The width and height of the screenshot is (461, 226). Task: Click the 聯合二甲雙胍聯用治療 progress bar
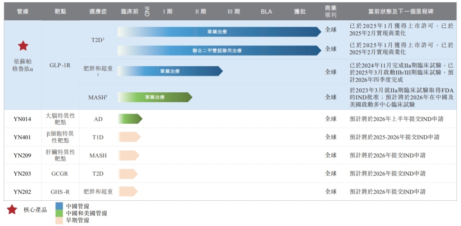219,50
